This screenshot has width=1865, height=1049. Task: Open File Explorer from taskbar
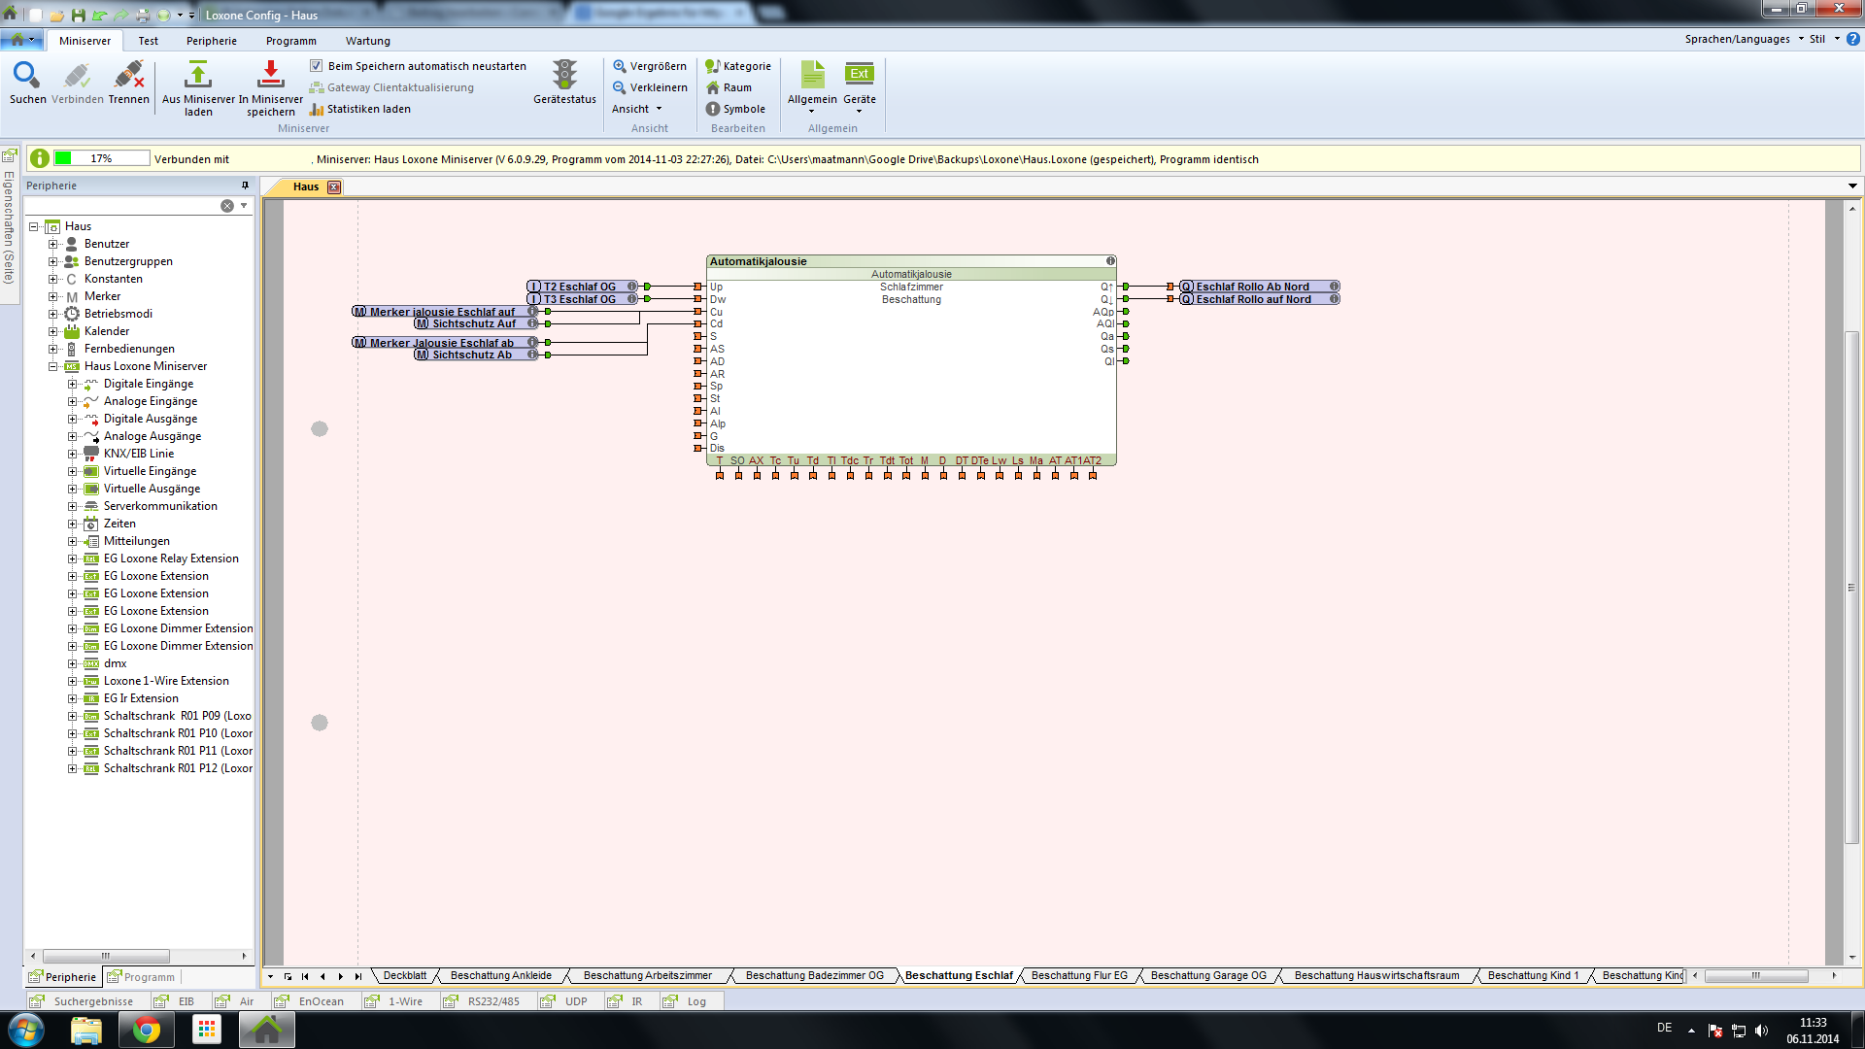tap(86, 1030)
